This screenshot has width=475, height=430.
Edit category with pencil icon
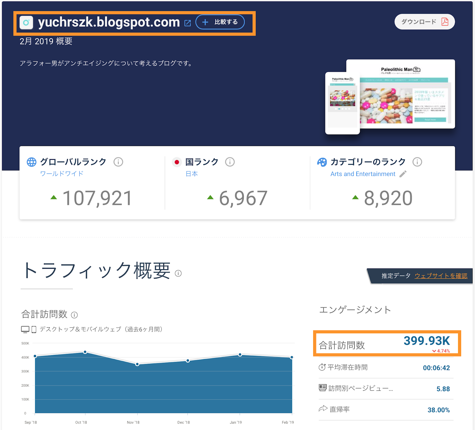coord(403,174)
